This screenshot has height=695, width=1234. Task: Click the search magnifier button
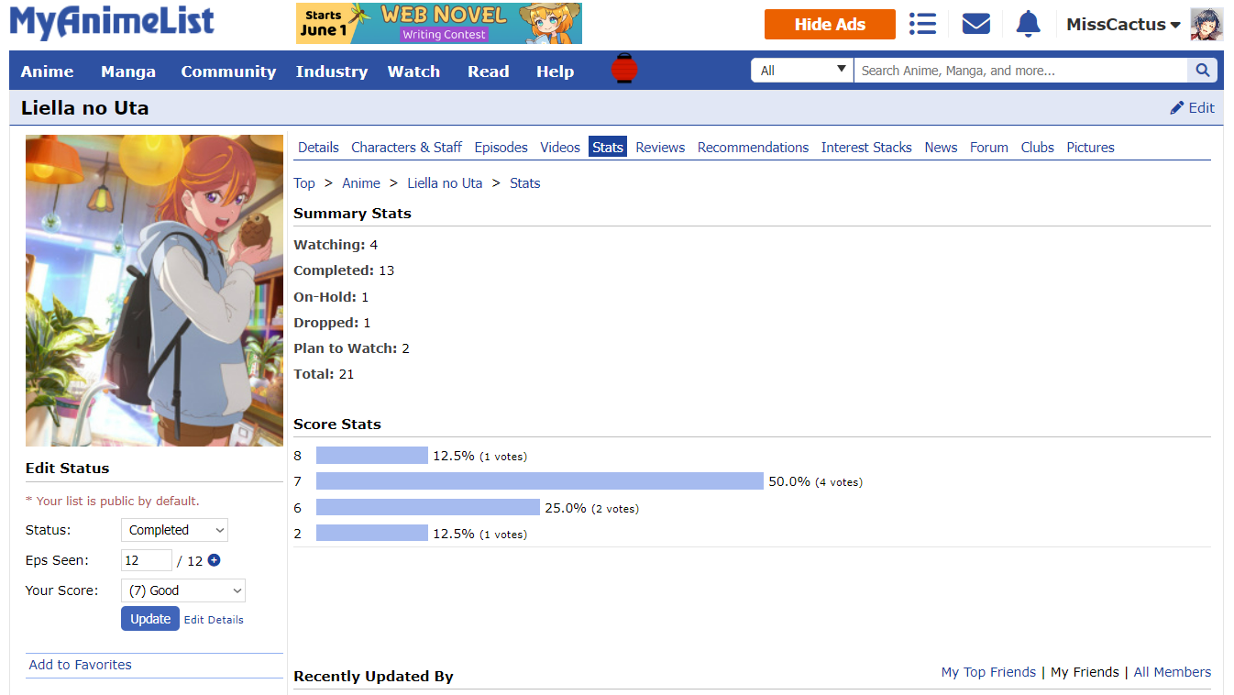pyautogui.click(x=1203, y=71)
